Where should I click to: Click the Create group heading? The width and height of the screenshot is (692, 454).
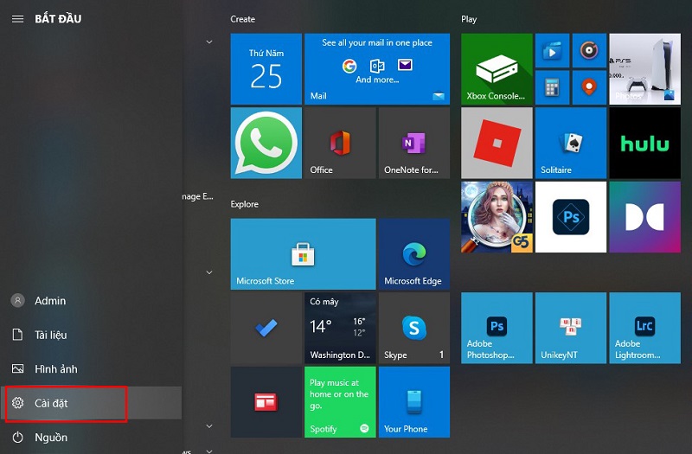click(243, 19)
